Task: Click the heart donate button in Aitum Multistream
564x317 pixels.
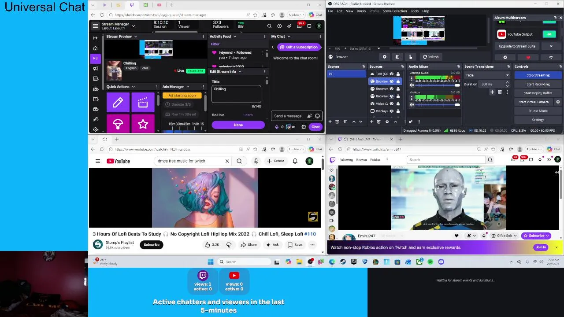Action: pyautogui.click(x=528, y=57)
